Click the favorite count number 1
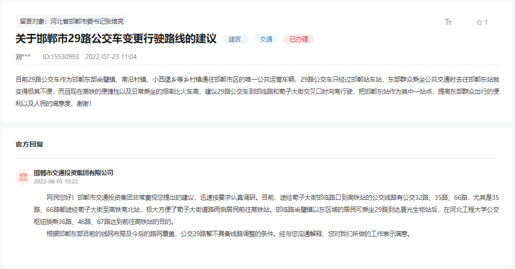 (486, 22)
